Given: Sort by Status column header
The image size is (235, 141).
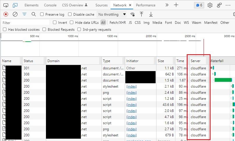Looking at the screenshot, I should click(x=34, y=61).
